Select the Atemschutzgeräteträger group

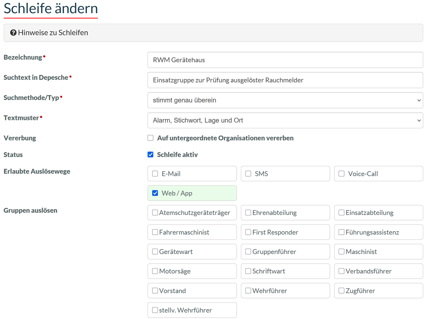point(155,213)
